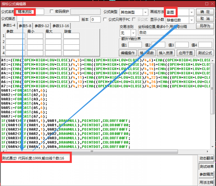
Task: Click the formula editor title bar icon
Action: coord(3,3)
